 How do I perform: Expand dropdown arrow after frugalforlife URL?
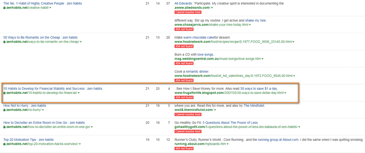pos(285,93)
